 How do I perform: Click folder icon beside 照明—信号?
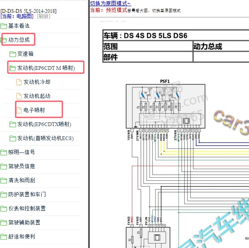(4, 153)
